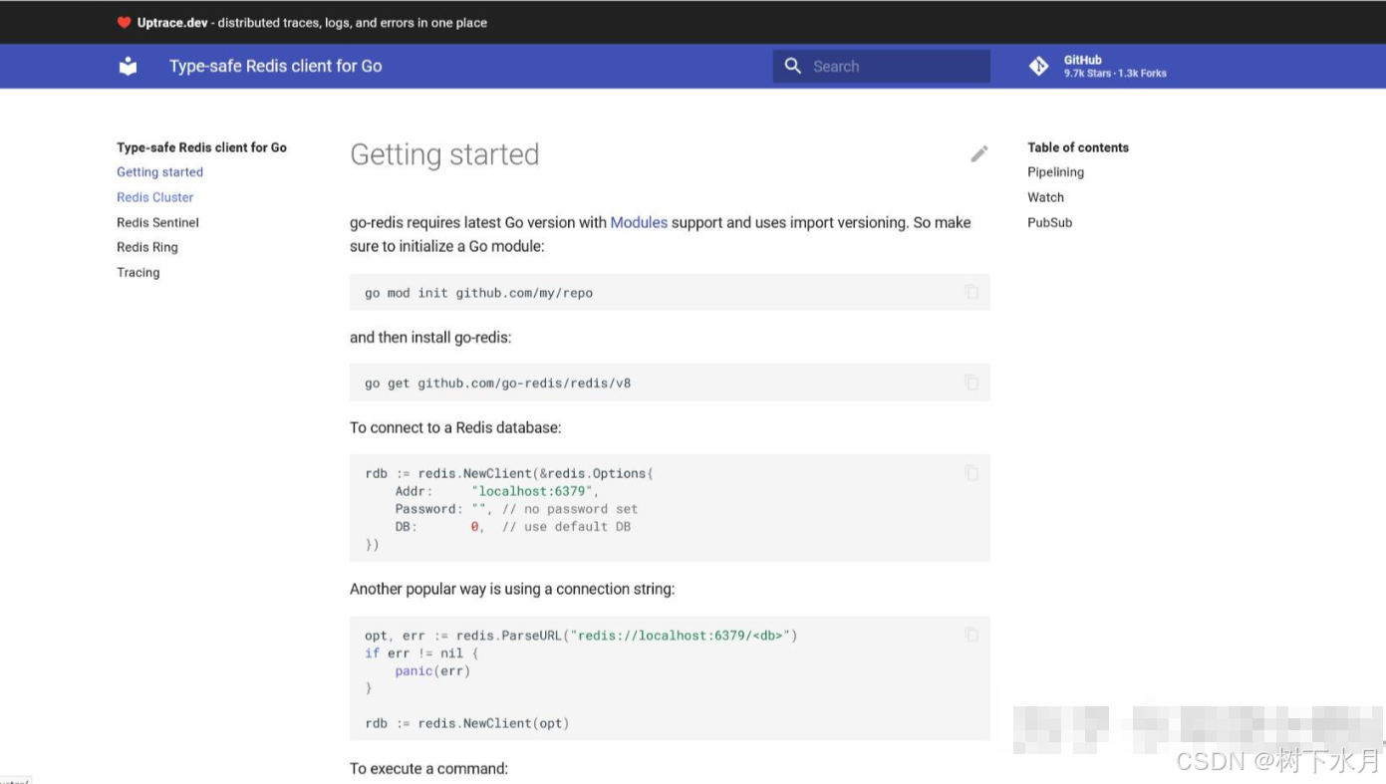This screenshot has height=784, width=1386.
Task: Click "Another popular way is using a connection string" text
Action: point(512,589)
